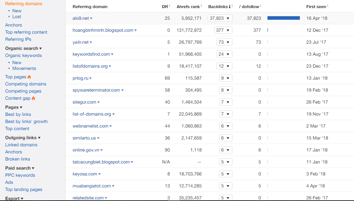Expand the 37,823 backlinks dropdown for alo9.net
This screenshot has height=201, width=354.
220,18
